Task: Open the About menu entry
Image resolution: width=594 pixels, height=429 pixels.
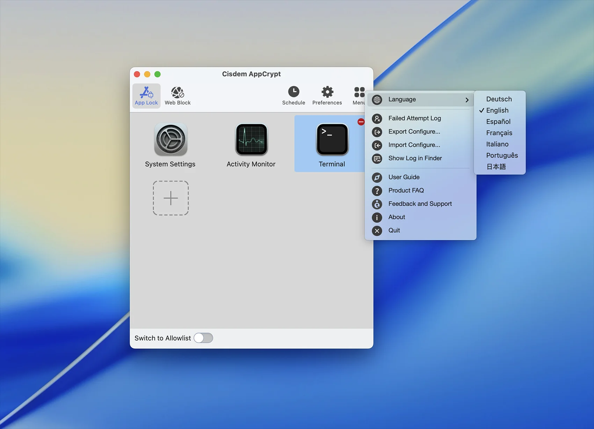Action: pyautogui.click(x=421, y=217)
